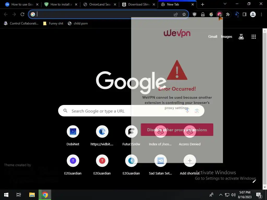The image size is (267, 200).
Task: Open the Extensions puzzle menu
Action: pyautogui.click(x=228, y=15)
